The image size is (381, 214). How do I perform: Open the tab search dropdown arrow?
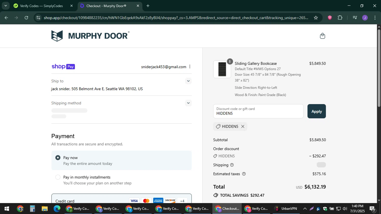[x=6, y=6]
